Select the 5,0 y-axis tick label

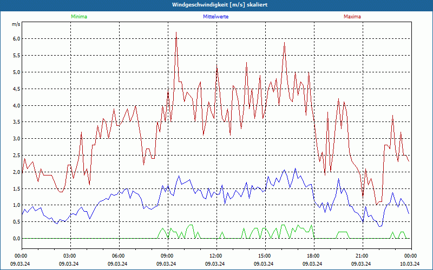16,72
